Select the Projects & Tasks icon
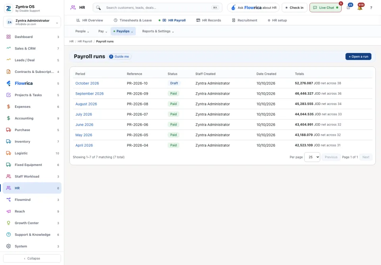This screenshot has height=265, width=381. click(x=8, y=95)
